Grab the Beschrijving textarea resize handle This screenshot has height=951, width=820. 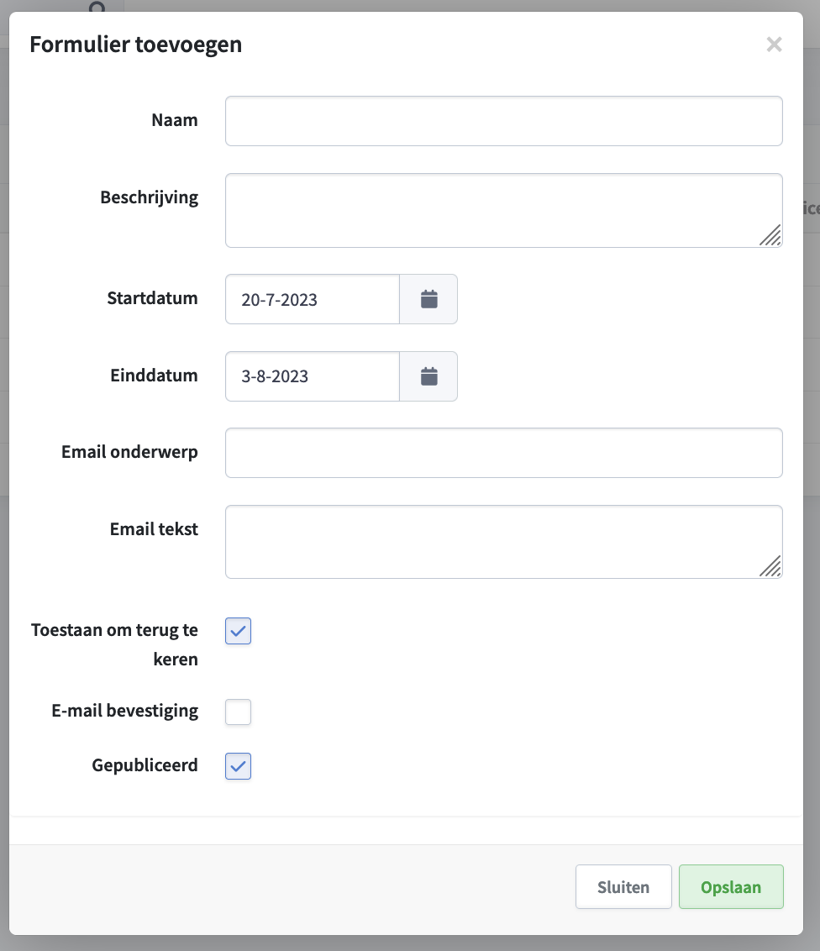[770, 235]
